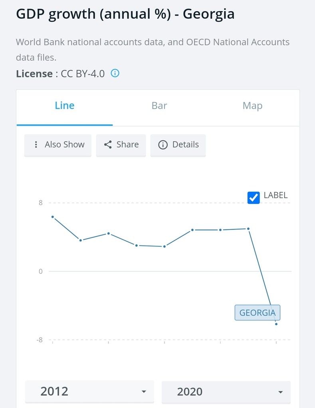Click the Details button

click(178, 145)
